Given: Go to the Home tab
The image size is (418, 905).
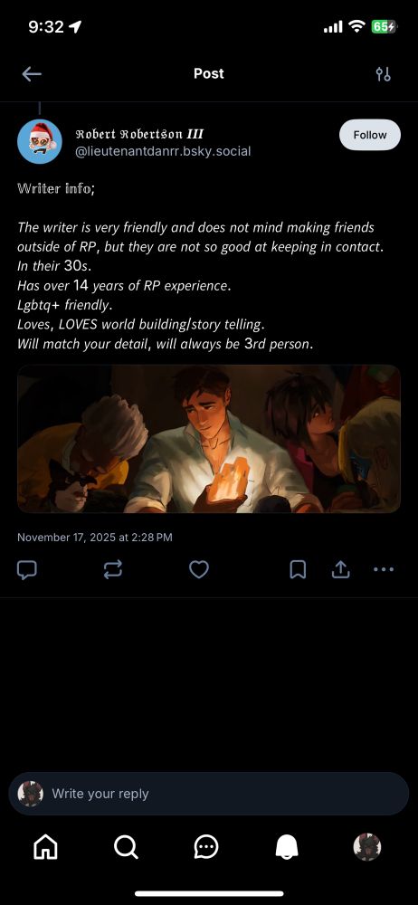Looking at the screenshot, I should tap(45, 847).
